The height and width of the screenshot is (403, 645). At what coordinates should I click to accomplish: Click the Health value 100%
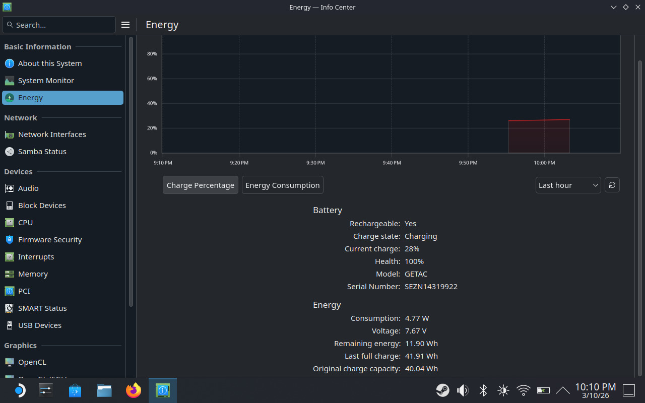414,261
